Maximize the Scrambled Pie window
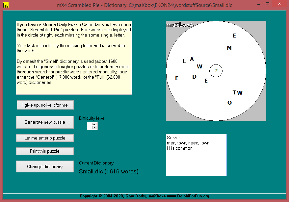Image resolution: width=289 pixels, height=202 pixels. (x=268, y=4)
